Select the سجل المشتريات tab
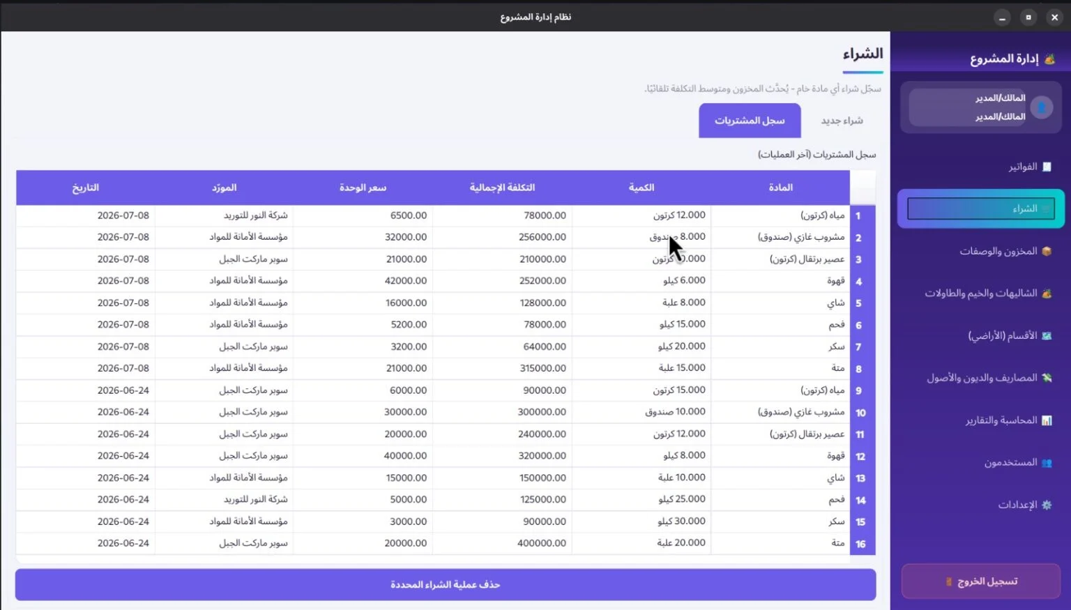Viewport: 1071px width, 610px height. coord(750,121)
